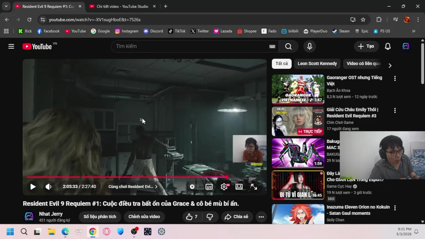425x239 pixels.
Task: Open the on-screen keyboard icon in search
Action: [x=272, y=46]
